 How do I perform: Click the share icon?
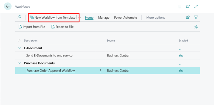[x=188, y=17]
